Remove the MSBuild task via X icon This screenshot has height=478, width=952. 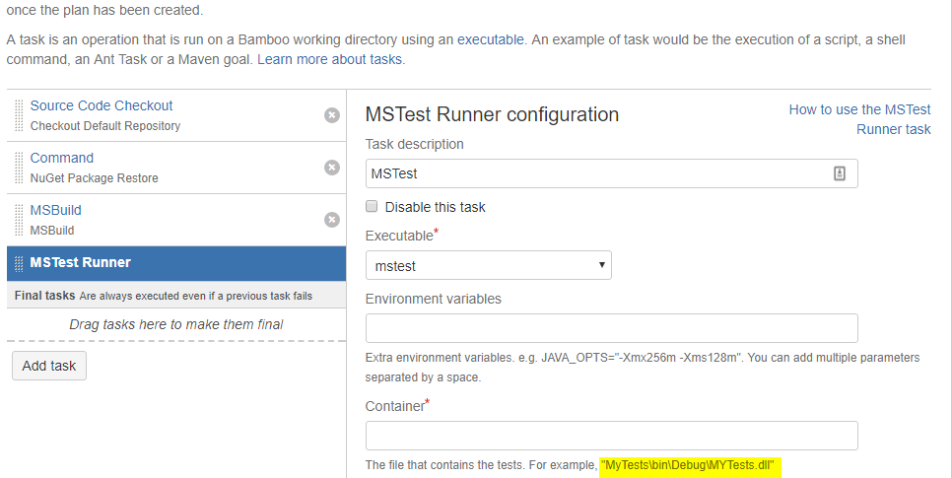(x=332, y=220)
